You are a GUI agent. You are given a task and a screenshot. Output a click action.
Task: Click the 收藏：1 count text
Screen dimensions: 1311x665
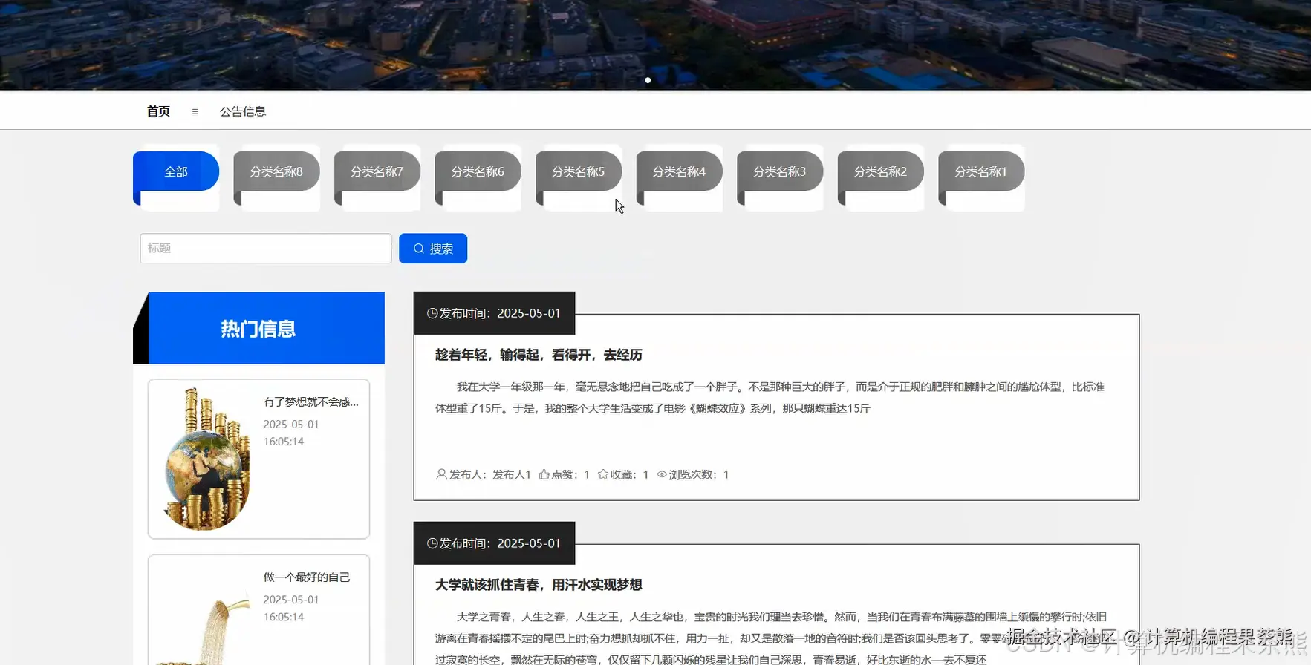(629, 474)
